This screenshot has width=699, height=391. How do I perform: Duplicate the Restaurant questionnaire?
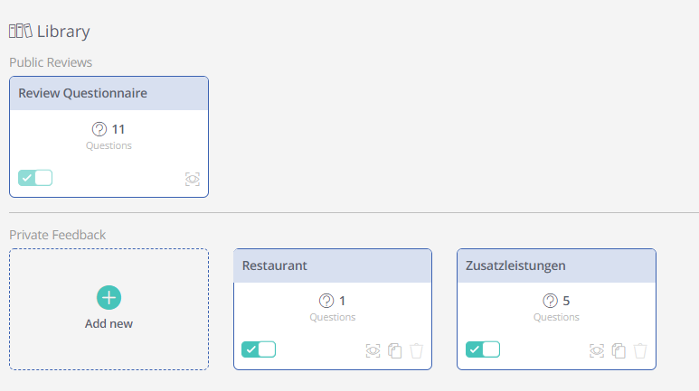point(394,351)
